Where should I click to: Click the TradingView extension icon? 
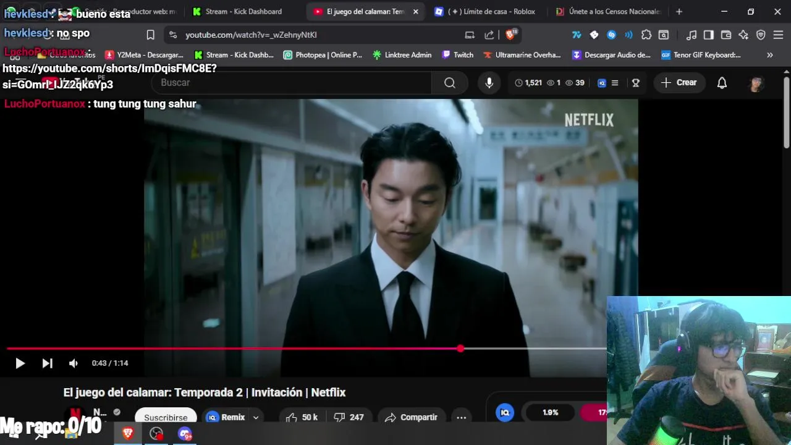[x=577, y=35]
